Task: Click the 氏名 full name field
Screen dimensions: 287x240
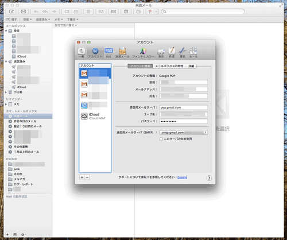Action: (x=184, y=96)
